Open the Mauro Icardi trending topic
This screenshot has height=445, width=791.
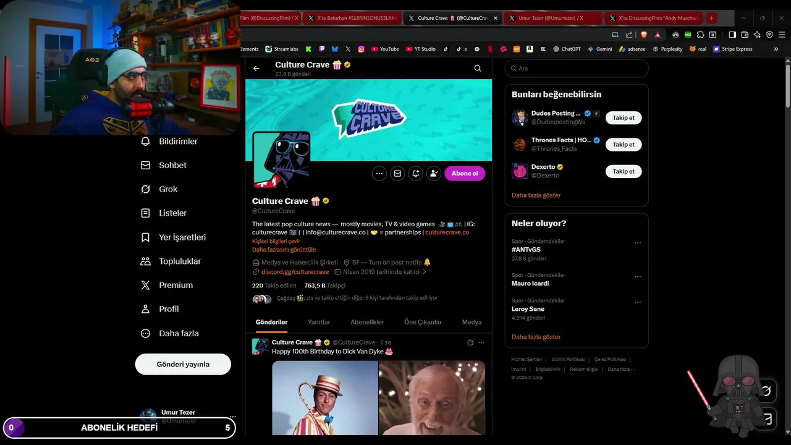pyautogui.click(x=530, y=284)
